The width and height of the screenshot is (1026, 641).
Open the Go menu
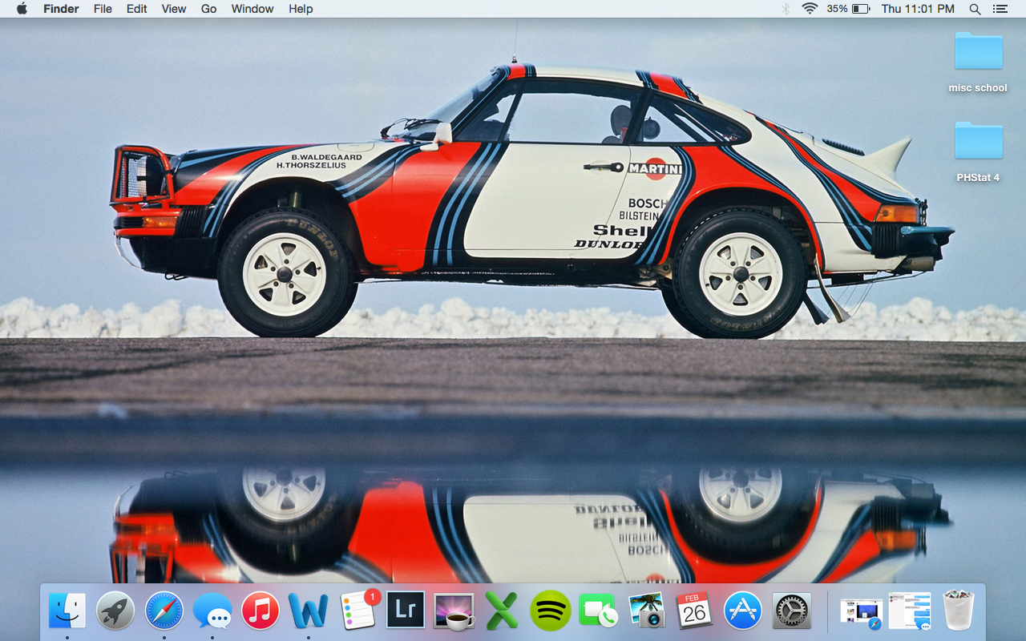(209, 9)
